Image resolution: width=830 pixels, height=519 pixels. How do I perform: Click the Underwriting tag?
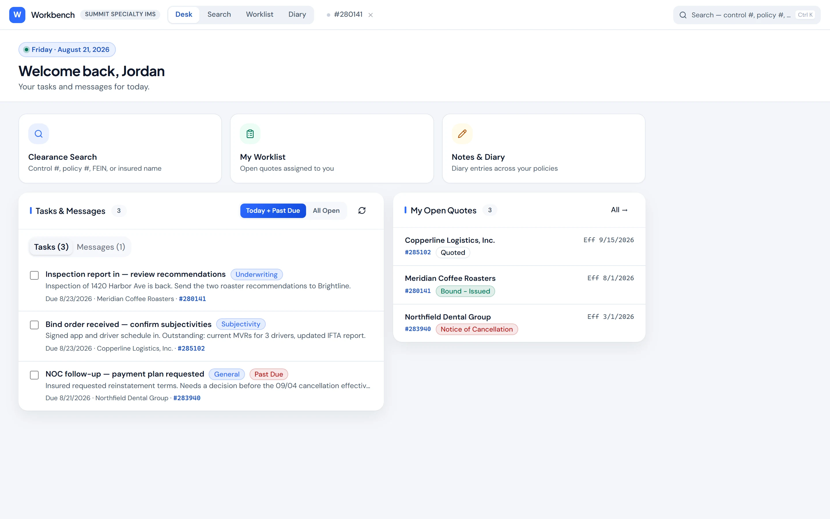(x=256, y=274)
